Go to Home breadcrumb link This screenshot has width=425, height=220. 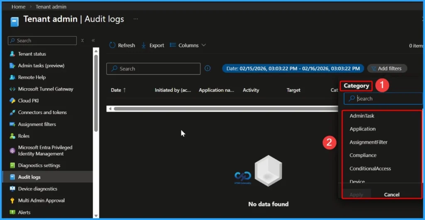18,7
